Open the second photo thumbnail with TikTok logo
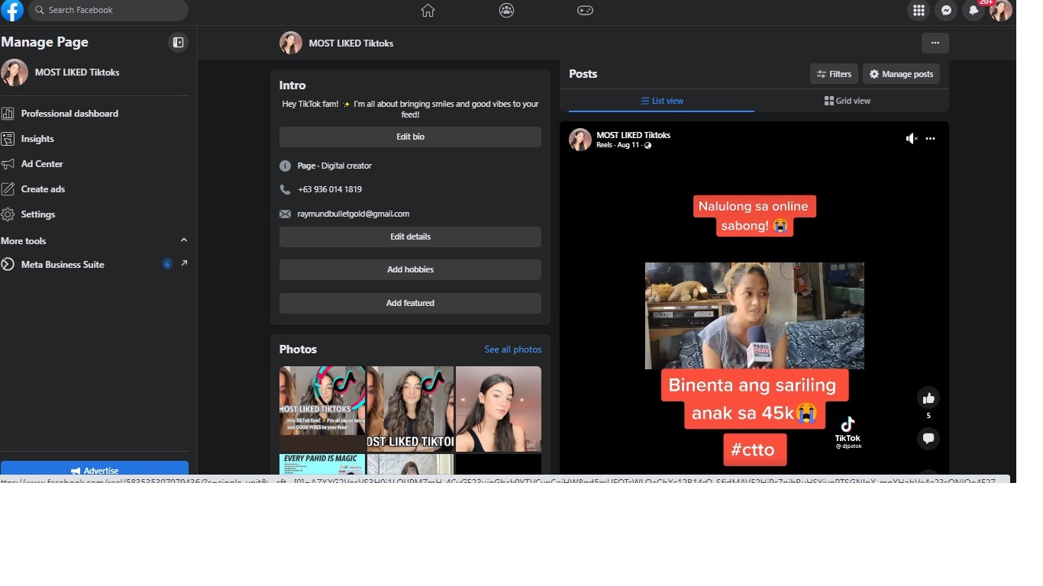1043x586 pixels. 410,409
